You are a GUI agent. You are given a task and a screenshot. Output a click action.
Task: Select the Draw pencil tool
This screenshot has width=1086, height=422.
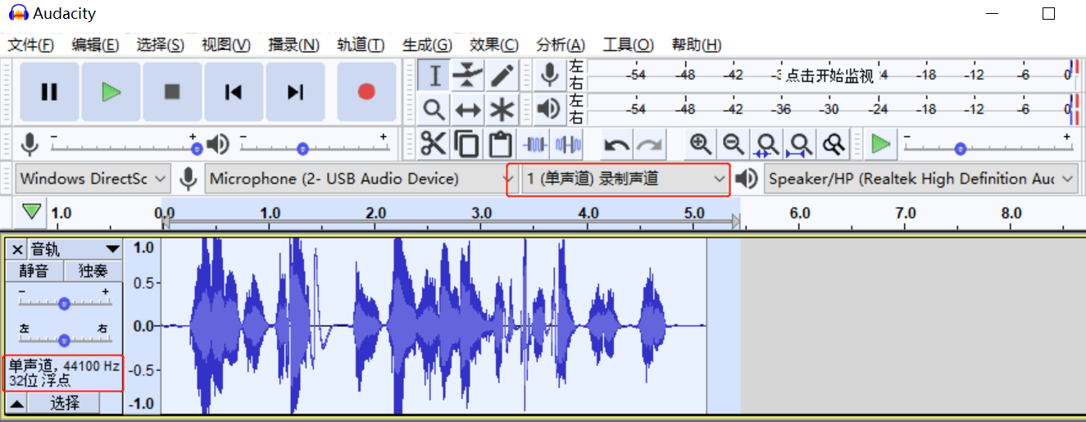point(502,75)
